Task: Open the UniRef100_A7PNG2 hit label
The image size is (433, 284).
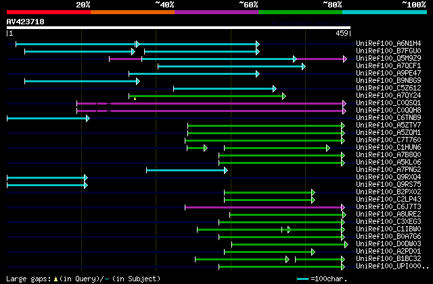Action: 388,170
